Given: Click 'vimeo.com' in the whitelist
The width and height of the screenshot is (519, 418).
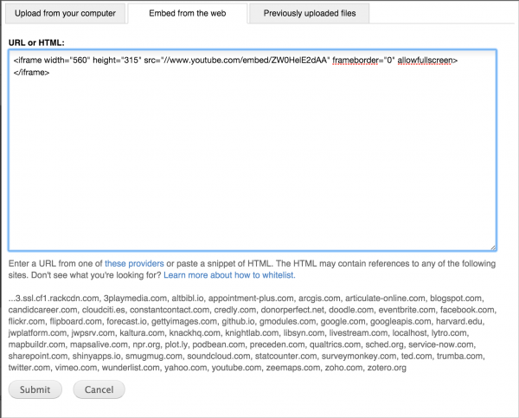Looking at the screenshot, I should pos(76,368).
